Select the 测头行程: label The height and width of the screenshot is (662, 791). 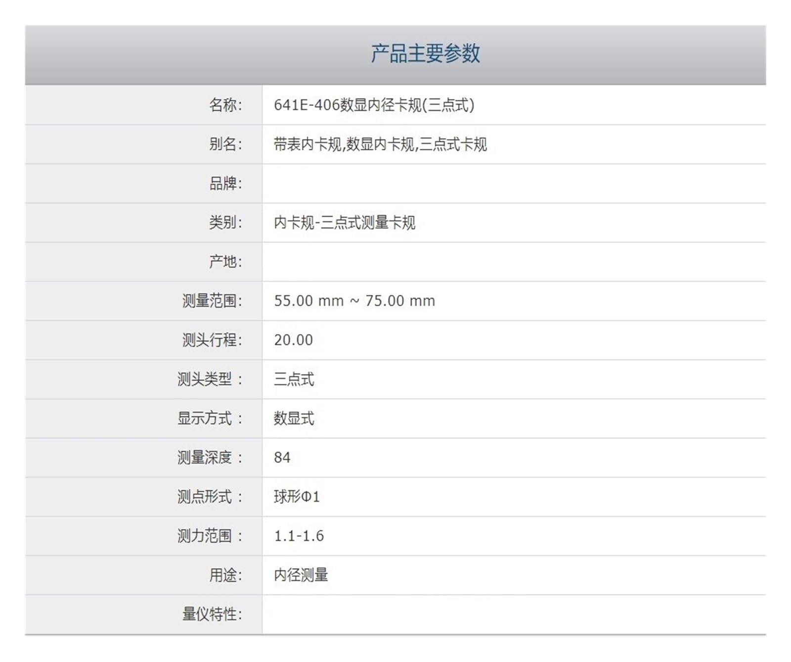212,340
